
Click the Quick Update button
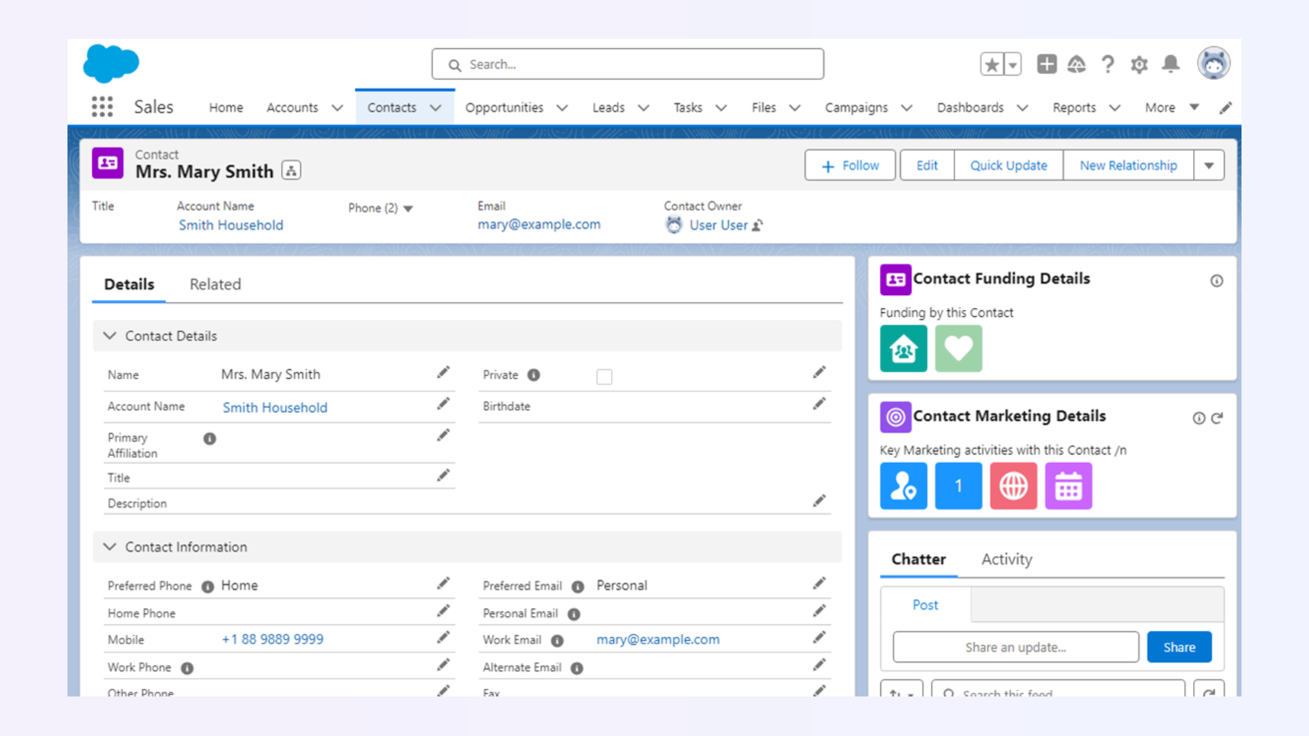click(1008, 166)
